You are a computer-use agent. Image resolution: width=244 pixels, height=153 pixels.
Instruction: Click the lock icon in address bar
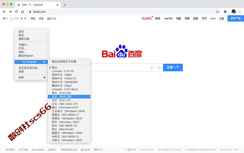(30, 11)
